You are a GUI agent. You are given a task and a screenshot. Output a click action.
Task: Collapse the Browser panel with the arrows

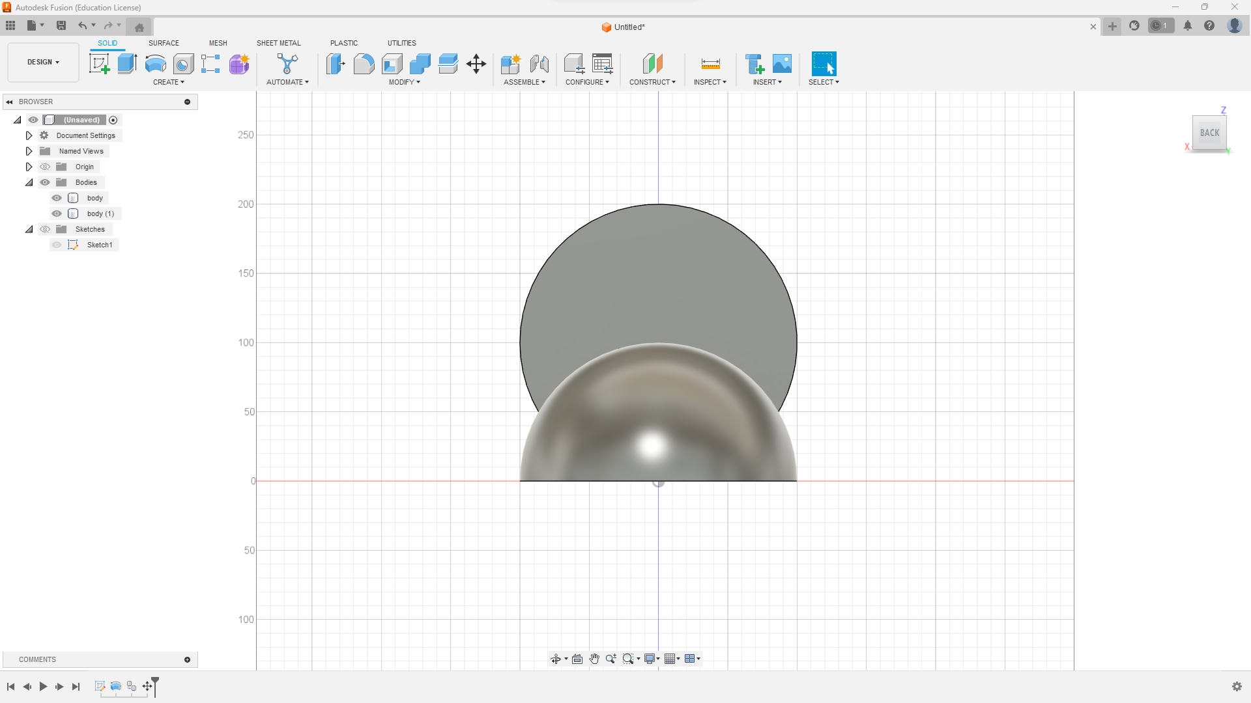click(x=9, y=102)
